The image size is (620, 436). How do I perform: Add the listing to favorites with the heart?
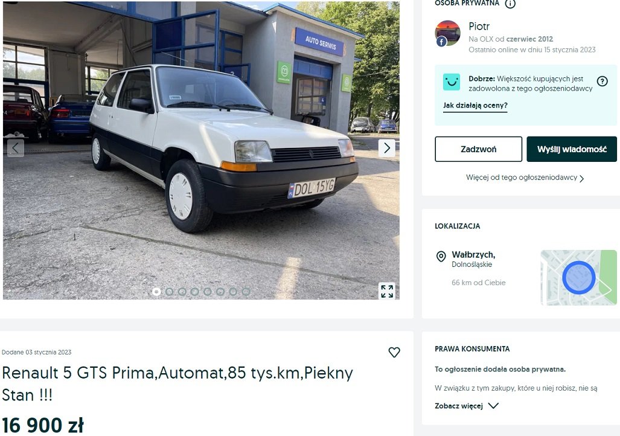tap(394, 352)
